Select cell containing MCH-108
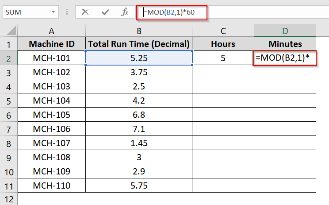The width and height of the screenshot is (329, 205). tap(52, 157)
